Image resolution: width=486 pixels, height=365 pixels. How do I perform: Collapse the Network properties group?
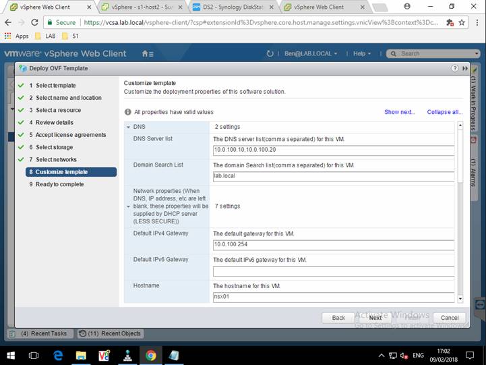click(128, 206)
